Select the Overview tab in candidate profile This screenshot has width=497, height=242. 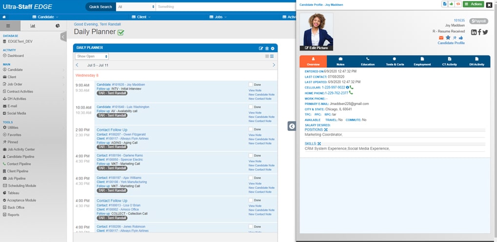[x=313, y=61]
